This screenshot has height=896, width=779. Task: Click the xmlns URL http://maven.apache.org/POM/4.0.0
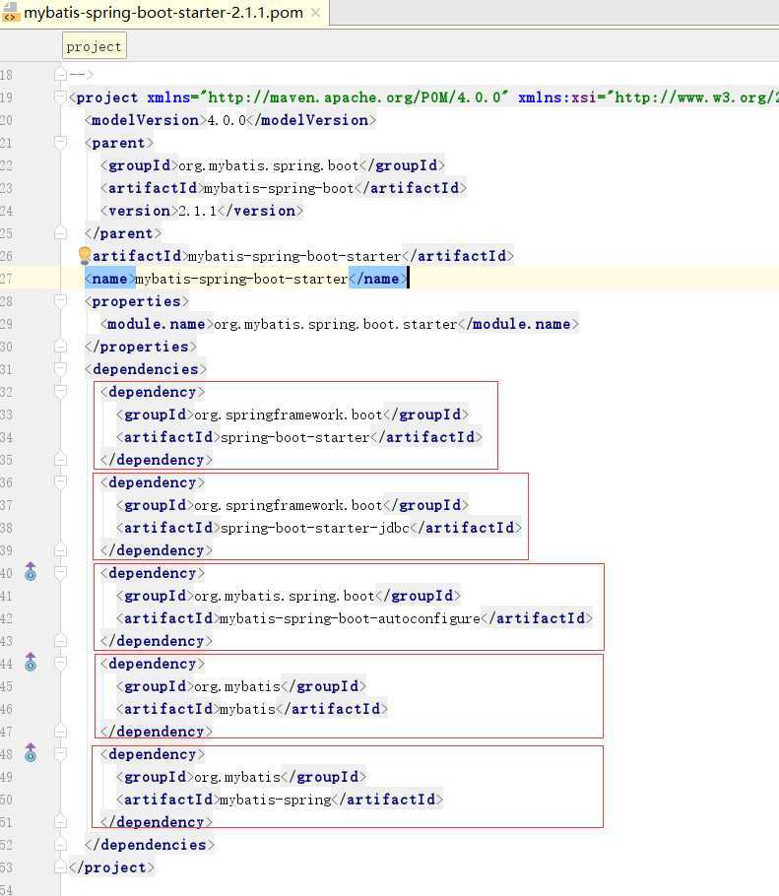(x=354, y=97)
